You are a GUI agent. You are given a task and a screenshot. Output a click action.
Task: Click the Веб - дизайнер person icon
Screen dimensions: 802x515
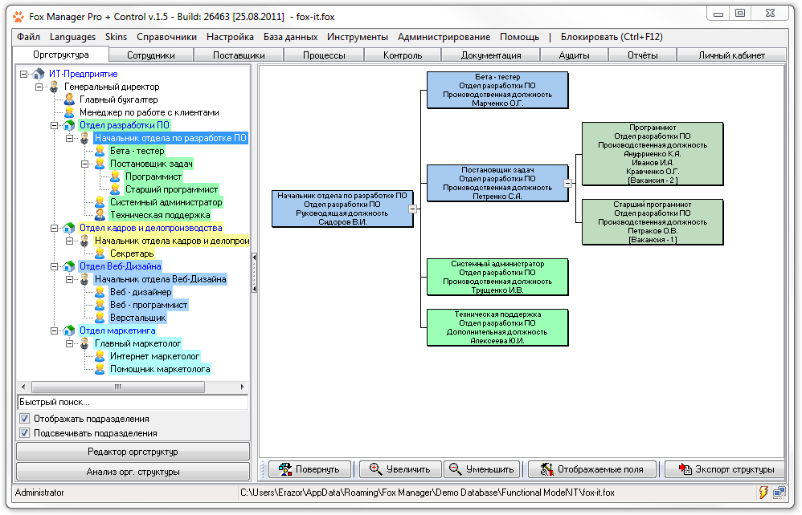[x=100, y=292]
